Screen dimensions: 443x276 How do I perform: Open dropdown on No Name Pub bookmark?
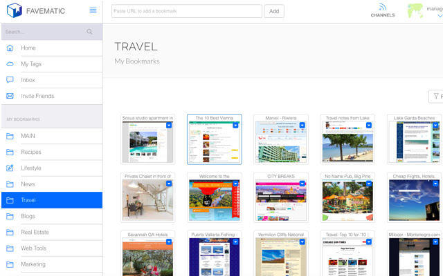(369, 184)
